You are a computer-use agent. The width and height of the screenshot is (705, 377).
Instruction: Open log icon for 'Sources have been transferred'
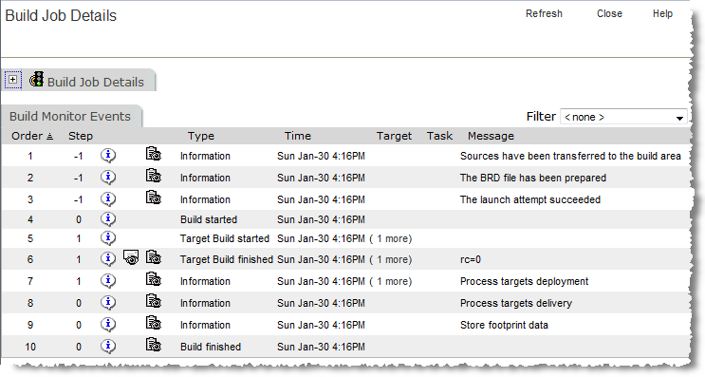(154, 154)
